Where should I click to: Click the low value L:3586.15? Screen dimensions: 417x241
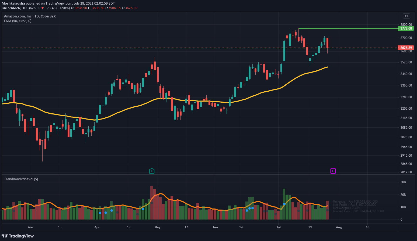pos(113,8)
